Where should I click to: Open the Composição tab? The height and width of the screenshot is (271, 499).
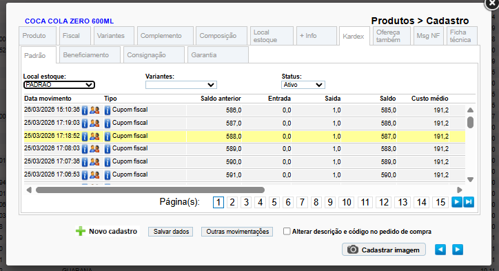(x=221, y=36)
